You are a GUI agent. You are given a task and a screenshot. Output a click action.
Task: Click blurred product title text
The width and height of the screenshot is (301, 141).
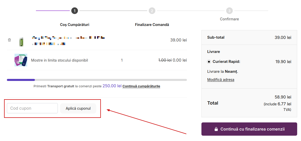(x=69, y=40)
